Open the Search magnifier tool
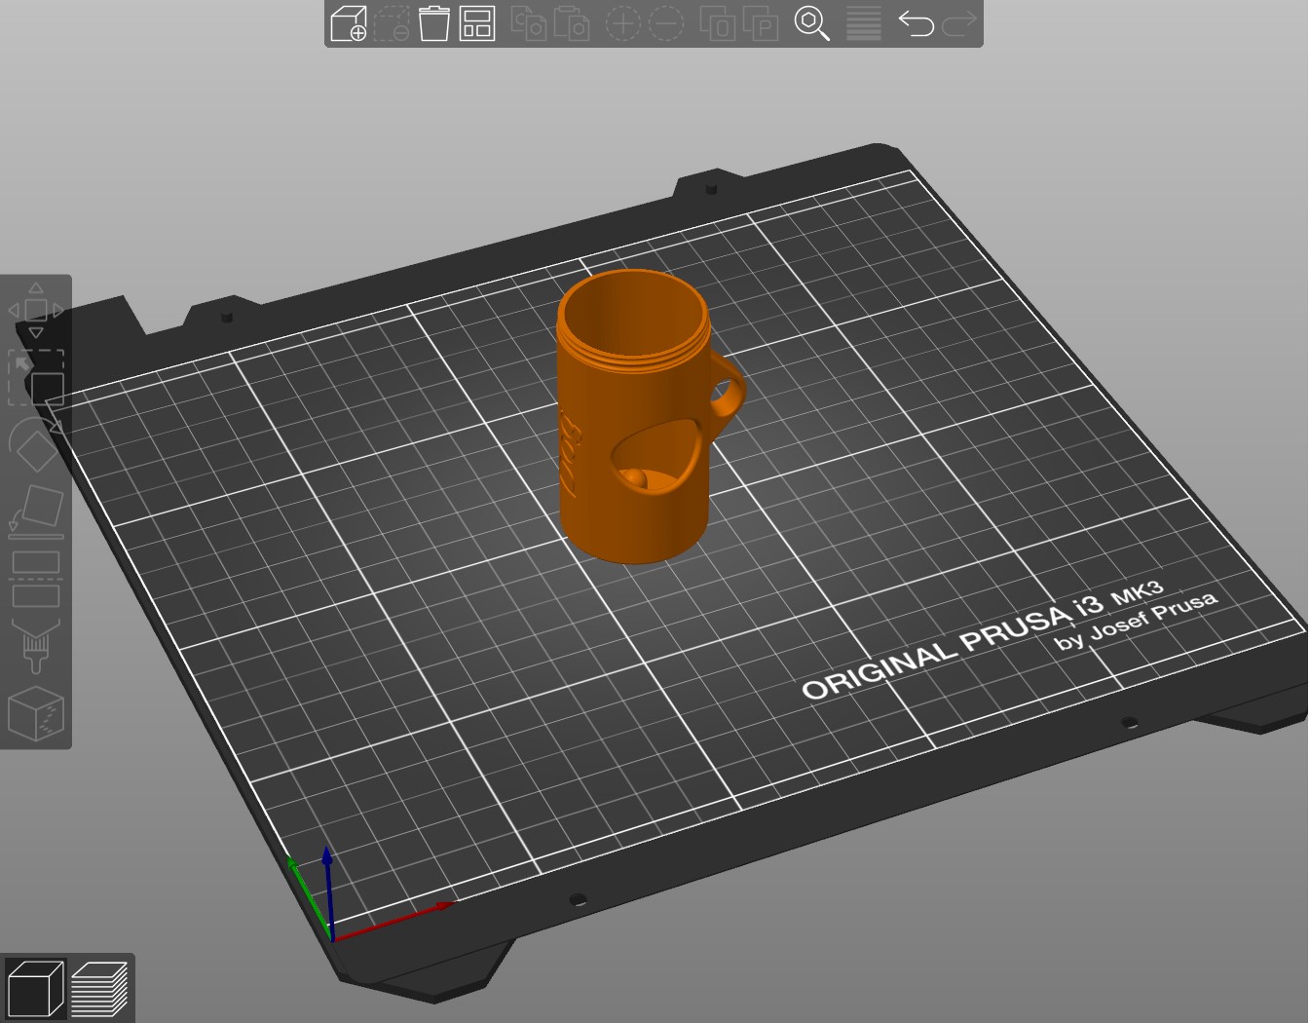Image resolution: width=1310 pixels, height=1023 pixels. pyautogui.click(x=811, y=23)
